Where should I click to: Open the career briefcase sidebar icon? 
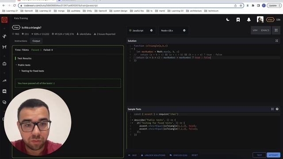[4, 64]
